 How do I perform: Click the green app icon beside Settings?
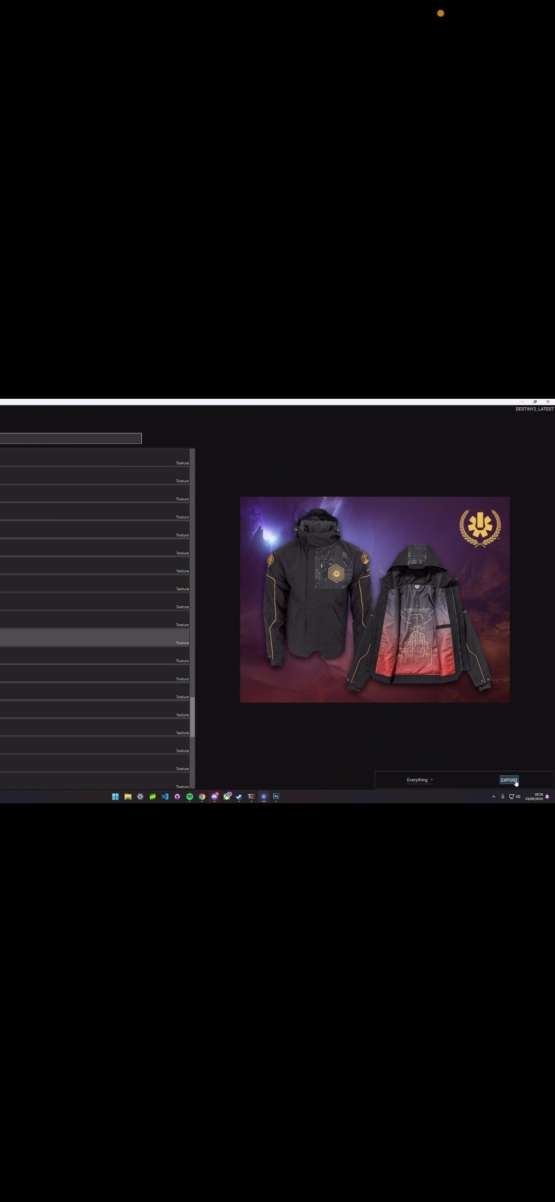pos(152,797)
